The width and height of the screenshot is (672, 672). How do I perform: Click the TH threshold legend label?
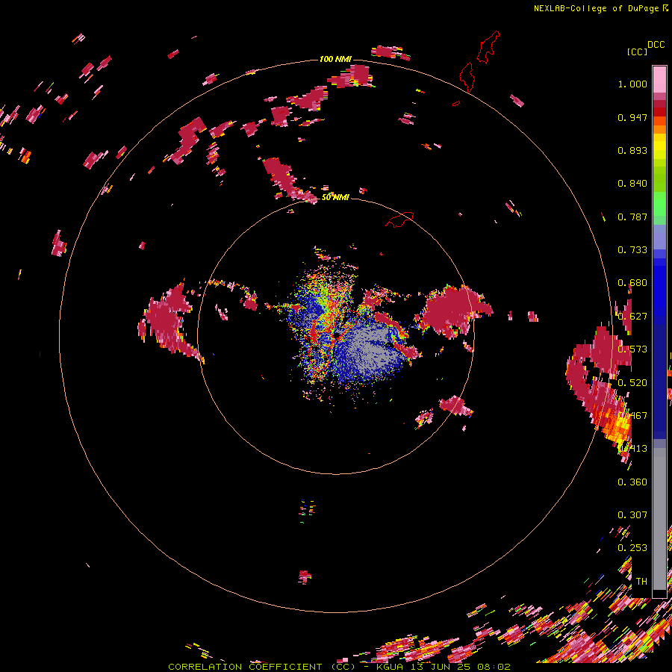(x=641, y=582)
